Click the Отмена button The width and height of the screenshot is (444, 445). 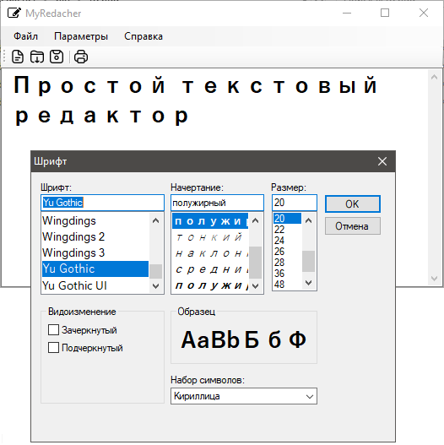(x=353, y=226)
